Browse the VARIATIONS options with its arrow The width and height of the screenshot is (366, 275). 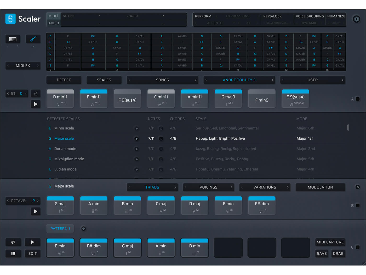[287, 187]
